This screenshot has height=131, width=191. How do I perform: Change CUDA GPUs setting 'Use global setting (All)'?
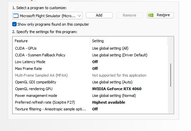[110, 48]
